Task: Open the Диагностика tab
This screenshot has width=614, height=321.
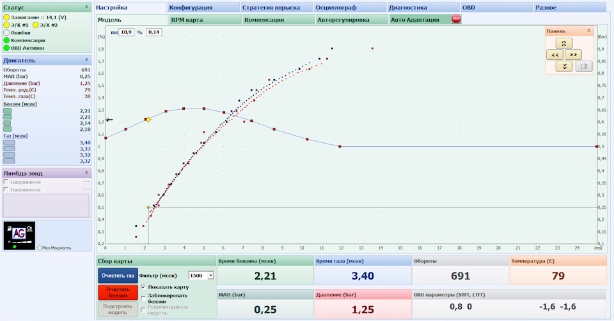Action: point(423,8)
